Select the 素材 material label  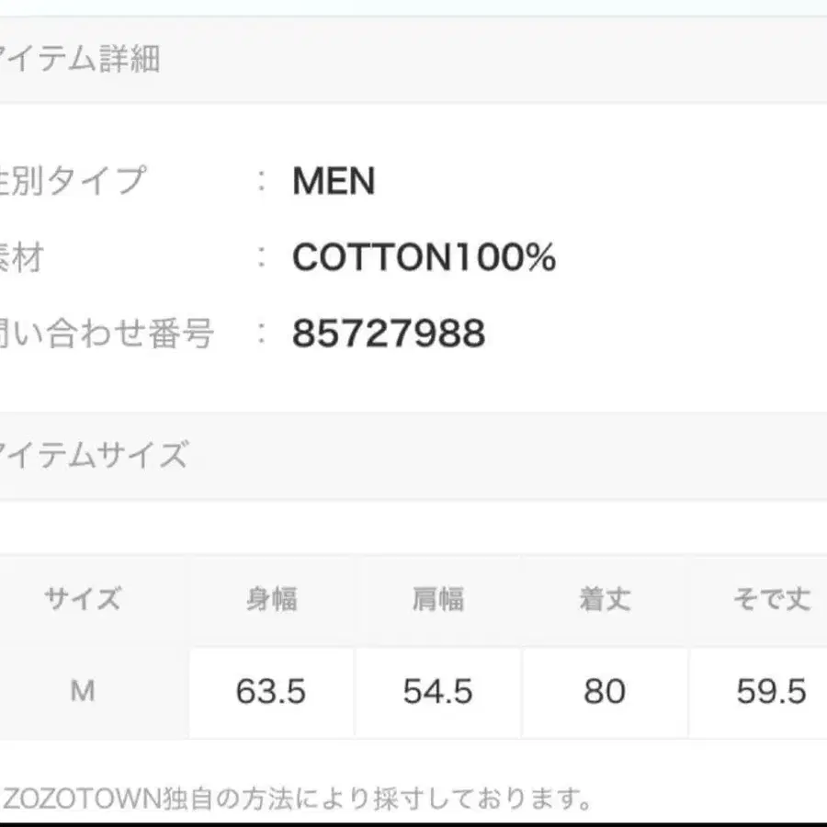pos(22,258)
